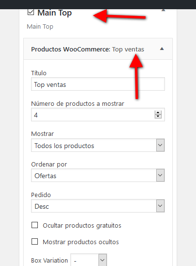Enable Ocultar productos gratuitos checkbox
This screenshot has height=266, width=196.
[x=34, y=225]
